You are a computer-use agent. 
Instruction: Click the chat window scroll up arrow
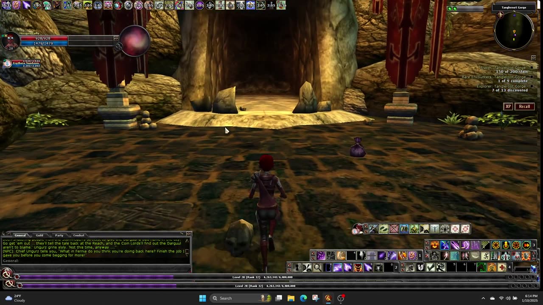(x=187, y=241)
